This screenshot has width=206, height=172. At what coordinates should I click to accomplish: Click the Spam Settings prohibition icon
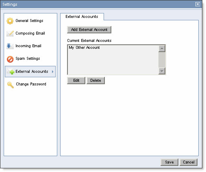[10, 59]
